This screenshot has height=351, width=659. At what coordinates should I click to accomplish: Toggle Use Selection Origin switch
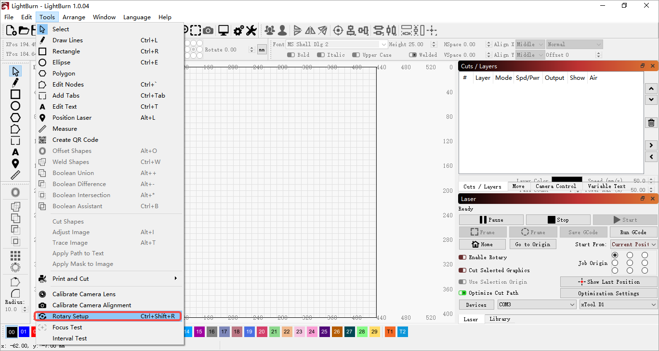(462, 282)
